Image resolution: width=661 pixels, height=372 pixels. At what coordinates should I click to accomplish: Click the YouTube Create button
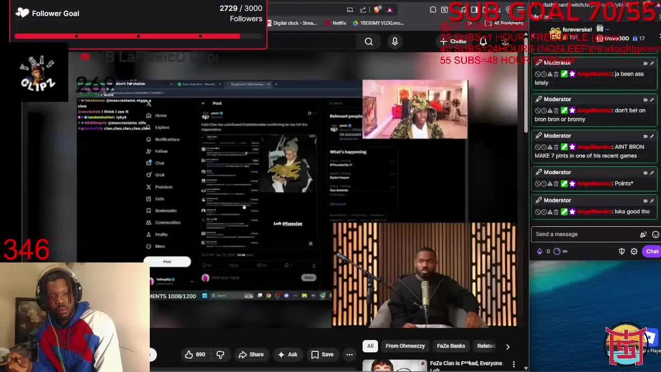pos(453,41)
